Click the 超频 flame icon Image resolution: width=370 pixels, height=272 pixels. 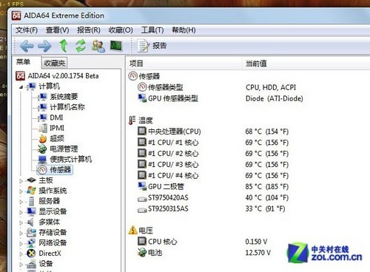point(43,139)
